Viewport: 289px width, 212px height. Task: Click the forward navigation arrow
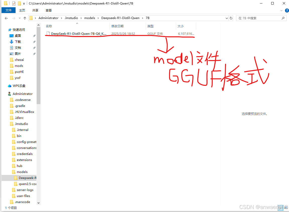(x=14, y=18)
